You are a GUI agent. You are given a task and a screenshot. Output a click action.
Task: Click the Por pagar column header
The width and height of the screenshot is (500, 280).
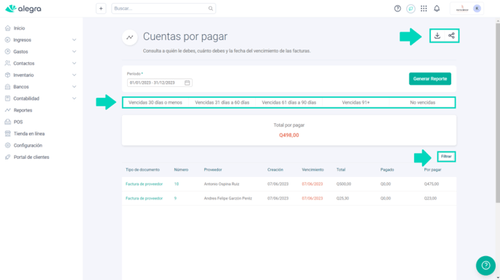click(432, 170)
